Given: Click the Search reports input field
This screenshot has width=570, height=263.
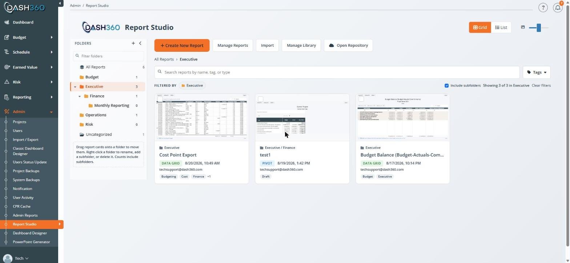Looking at the screenshot, I should [337, 72].
